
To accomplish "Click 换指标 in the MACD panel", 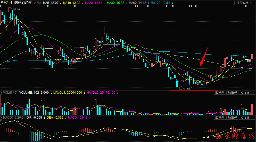I will point(245,118).
